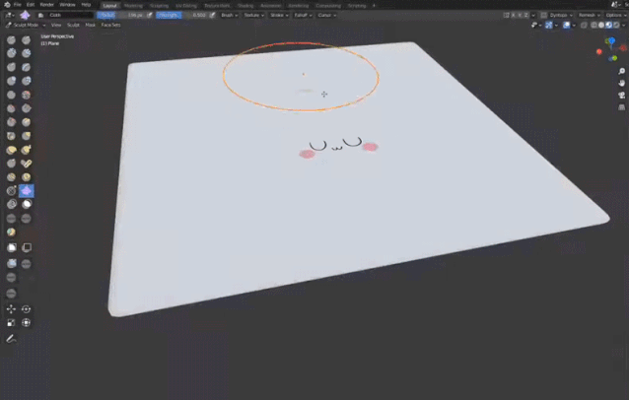The width and height of the screenshot is (629, 400).
Task: Click the zoom magnifier navigation icon
Action: tap(621, 71)
